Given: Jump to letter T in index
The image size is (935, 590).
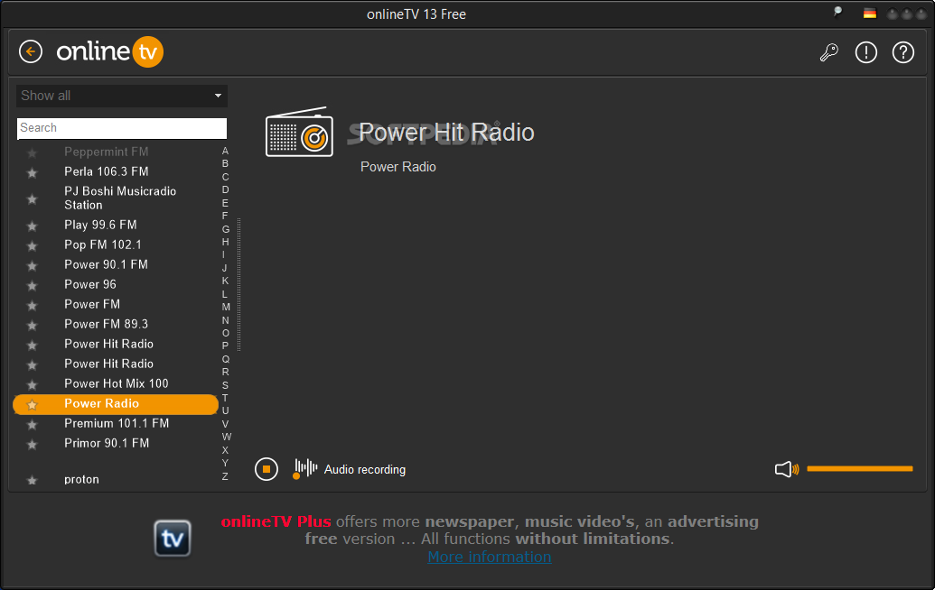Looking at the screenshot, I should pos(225,398).
